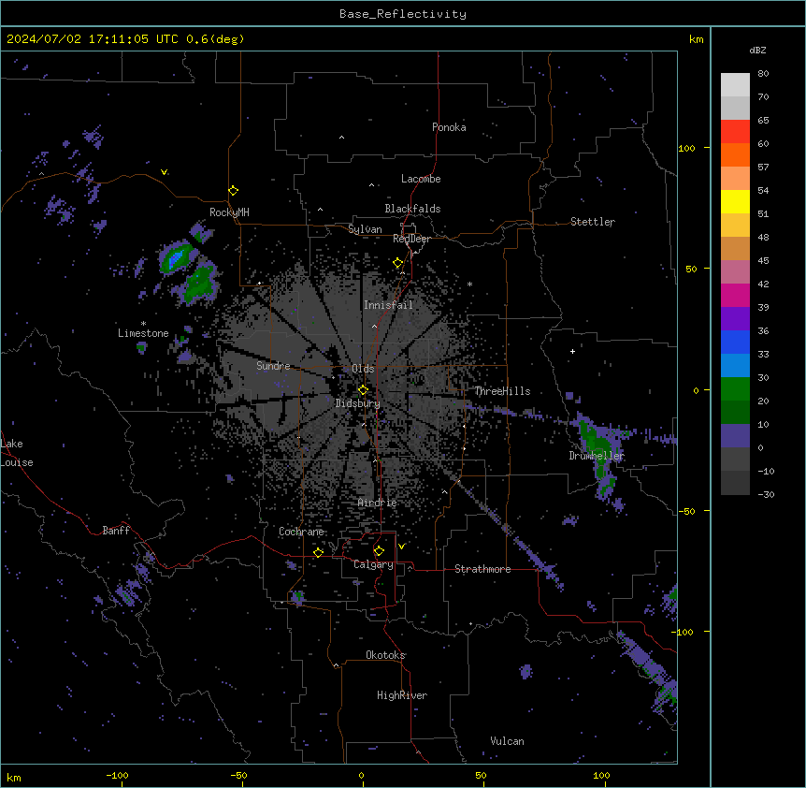Viewport: 806px width, 788px height.
Task: Click the strong blue echo core west of RockyMH
Action: [x=175, y=258]
